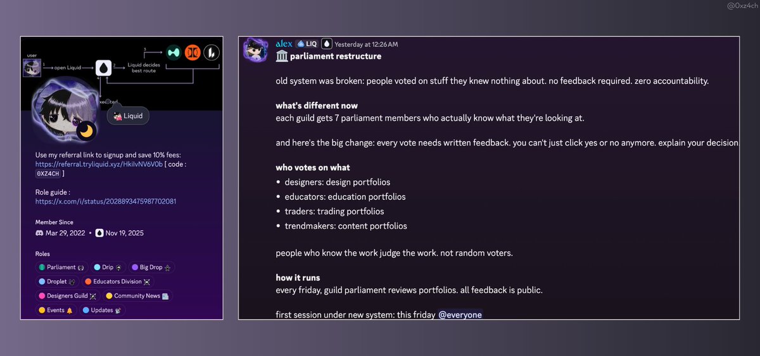Select the Parliament role chip
Image resolution: width=760 pixels, height=356 pixels.
click(x=61, y=267)
